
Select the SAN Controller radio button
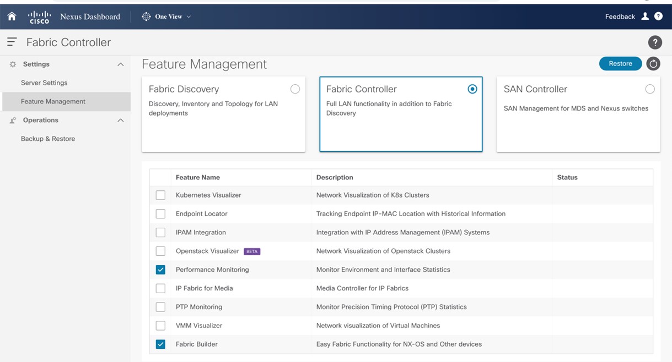coord(650,89)
